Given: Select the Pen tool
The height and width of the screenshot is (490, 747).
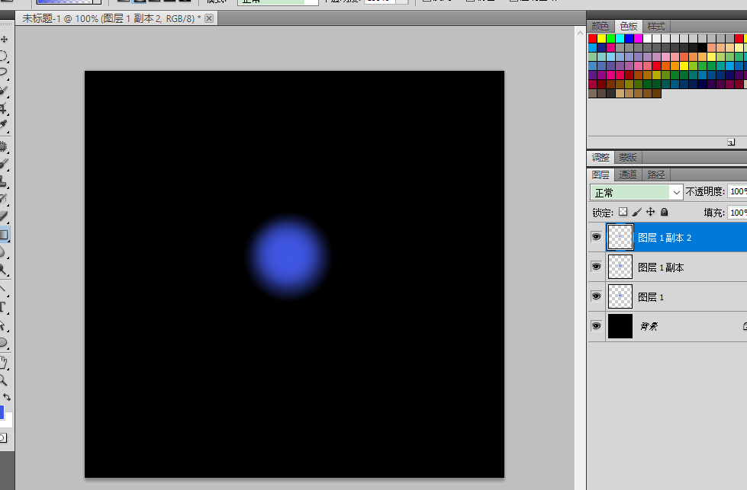Looking at the screenshot, I should pos(4,290).
